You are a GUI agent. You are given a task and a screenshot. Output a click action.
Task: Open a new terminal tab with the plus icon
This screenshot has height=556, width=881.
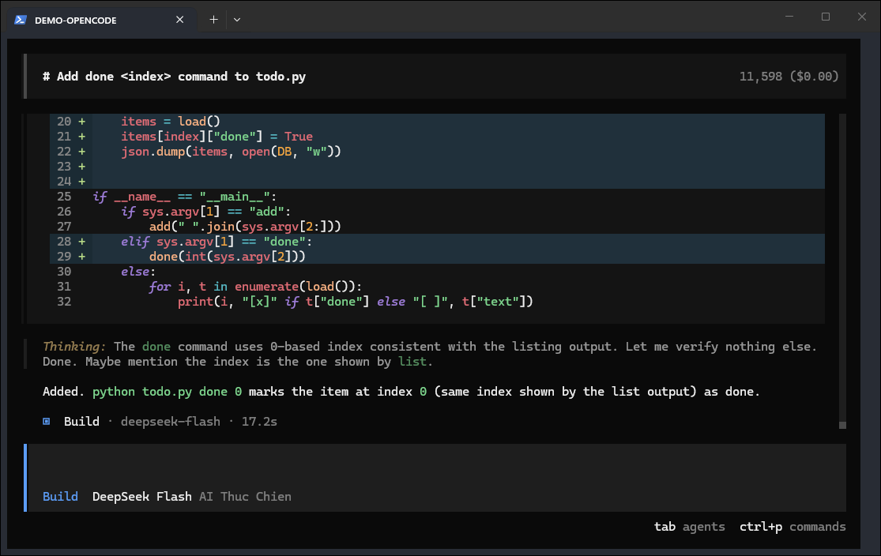(x=213, y=20)
